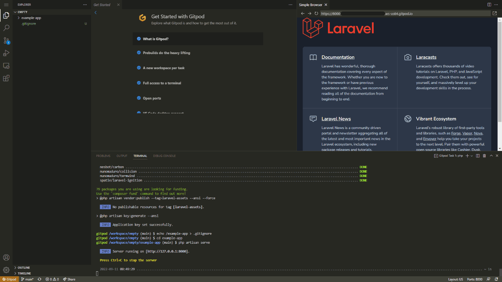Open the hamburger application menu

(x=6, y=5)
